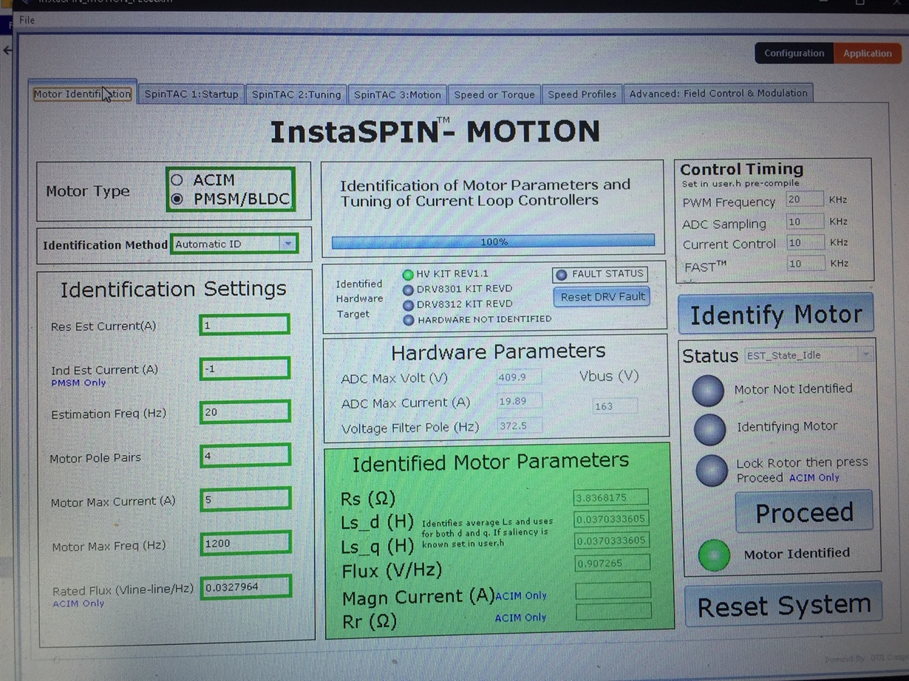Click the Identified Motor Parameters heading

[491, 463]
